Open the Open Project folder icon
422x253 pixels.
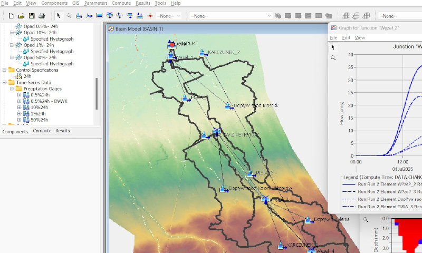coord(22,16)
